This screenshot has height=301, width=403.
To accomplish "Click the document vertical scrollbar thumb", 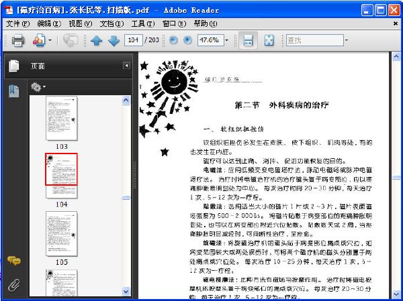I will (396, 178).
